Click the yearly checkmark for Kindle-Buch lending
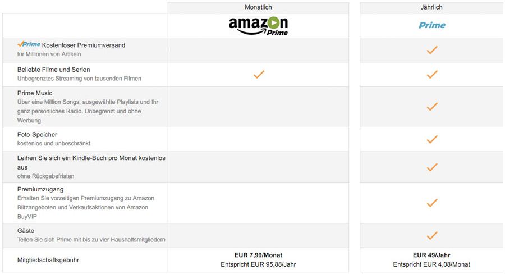This screenshot has height=274, width=505. [432, 167]
